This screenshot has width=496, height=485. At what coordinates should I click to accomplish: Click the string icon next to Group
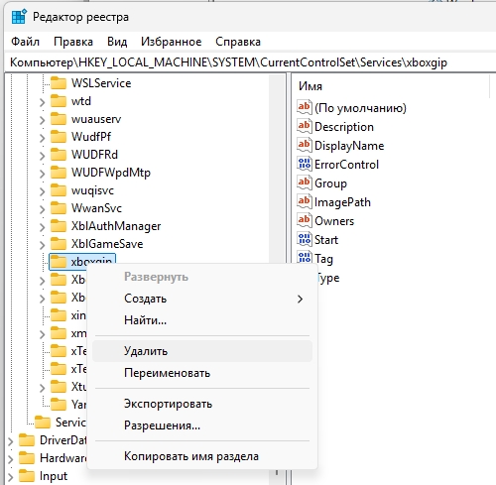pyautogui.click(x=305, y=182)
